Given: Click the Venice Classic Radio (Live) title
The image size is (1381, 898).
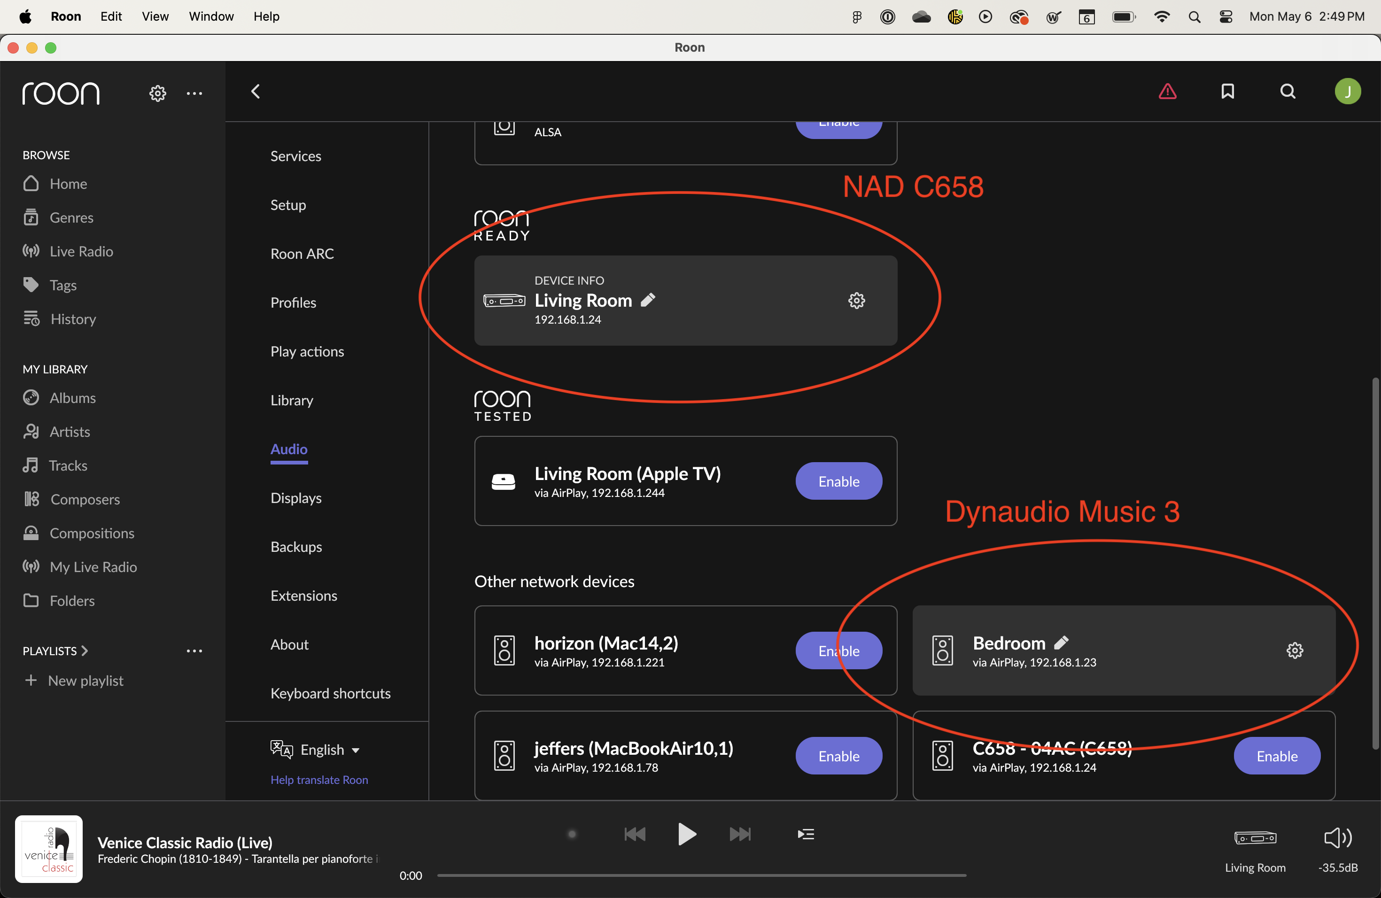Looking at the screenshot, I should [x=185, y=842].
